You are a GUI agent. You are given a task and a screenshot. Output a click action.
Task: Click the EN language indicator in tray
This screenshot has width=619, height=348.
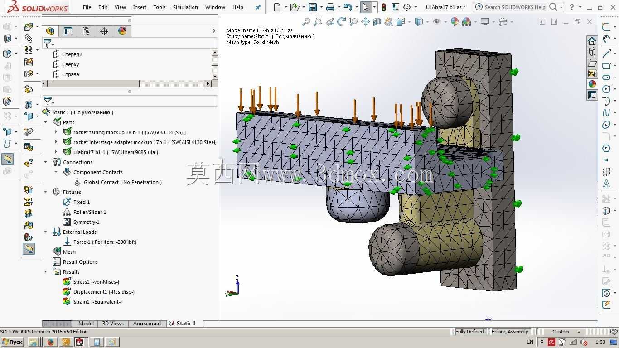[x=530, y=342]
